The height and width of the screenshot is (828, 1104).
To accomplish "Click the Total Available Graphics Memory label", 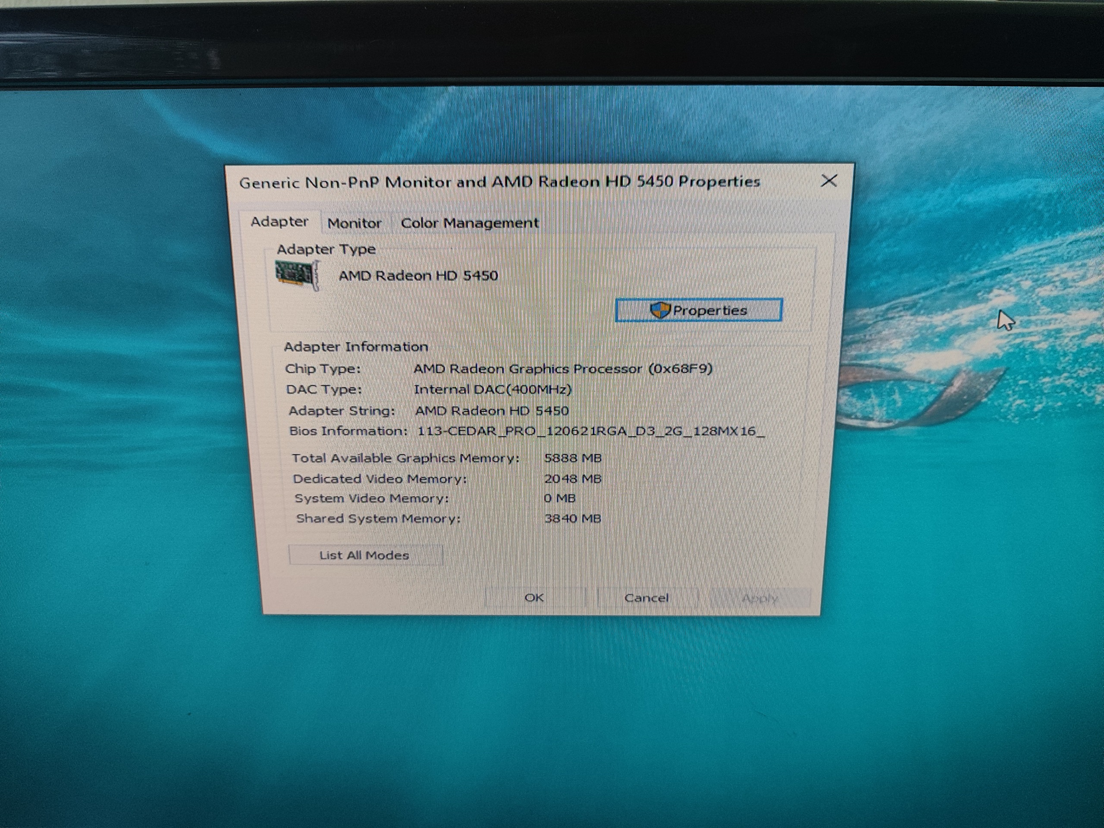I will pyautogui.click(x=405, y=458).
